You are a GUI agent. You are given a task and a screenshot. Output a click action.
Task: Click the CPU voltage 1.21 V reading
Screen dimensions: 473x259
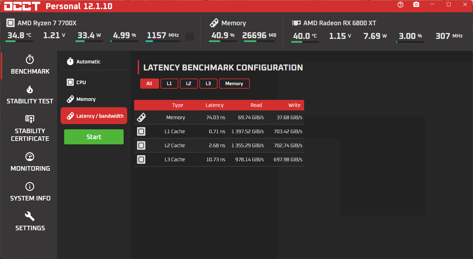(54, 35)
